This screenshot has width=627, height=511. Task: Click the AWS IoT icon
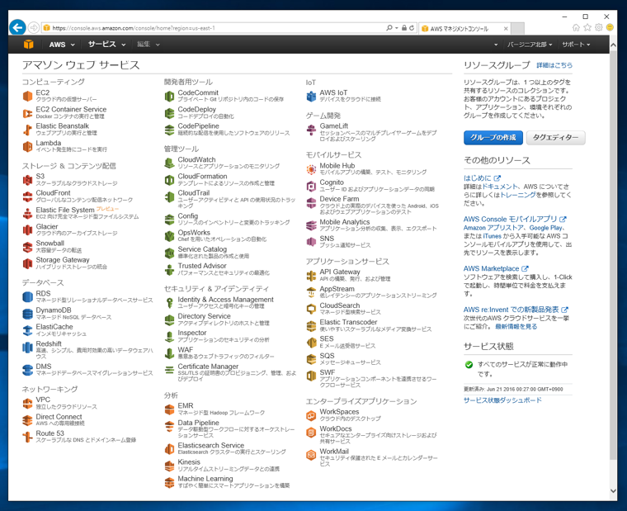pos(311,96)
